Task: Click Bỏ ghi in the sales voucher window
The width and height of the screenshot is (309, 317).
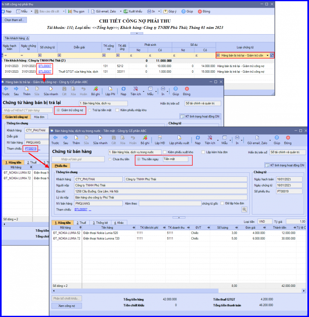Action: (145, 140)
